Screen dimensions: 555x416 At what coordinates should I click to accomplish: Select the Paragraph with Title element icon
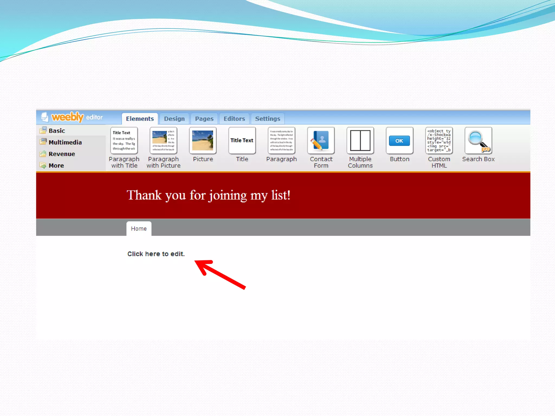pyautogui.click(x=124, y=141)
